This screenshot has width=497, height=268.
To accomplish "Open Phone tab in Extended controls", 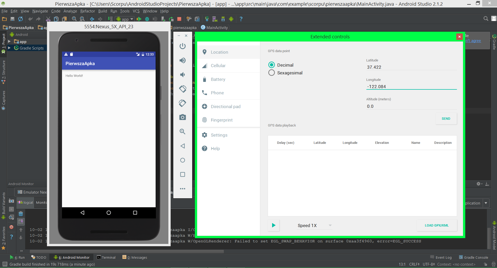I will [229, 93].
